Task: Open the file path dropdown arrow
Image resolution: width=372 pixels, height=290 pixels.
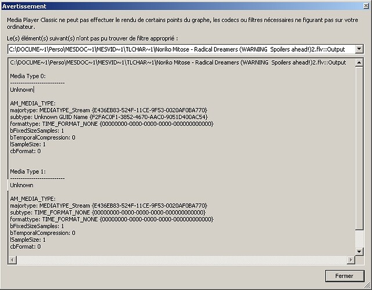Action: click(359, 49)
